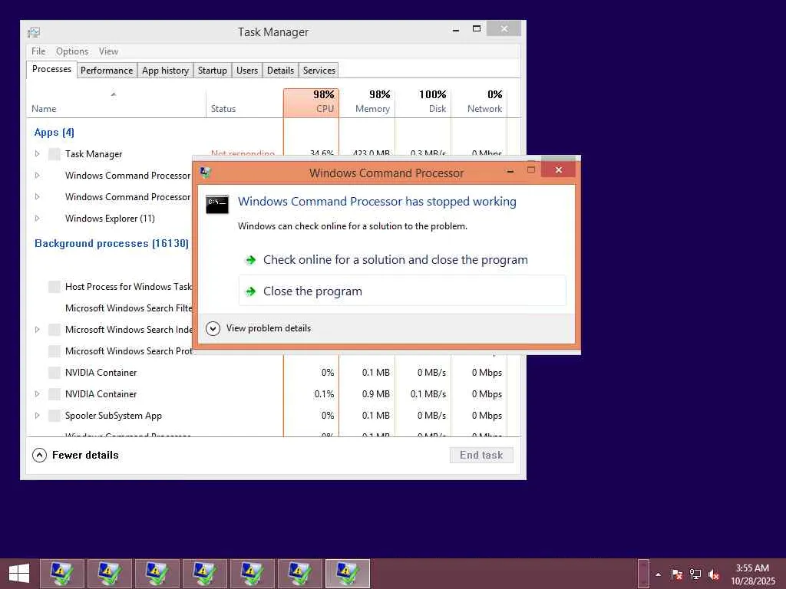The width and height of the screenshot is (786, 589).
Task: Click the Spooler SubSystem App icon
Action: 54,415
